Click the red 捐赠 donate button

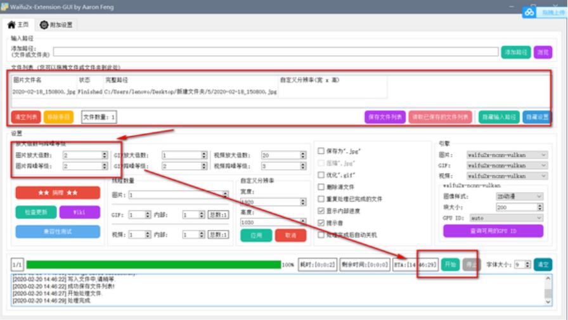pyautogui.click(x=58, y=193)
